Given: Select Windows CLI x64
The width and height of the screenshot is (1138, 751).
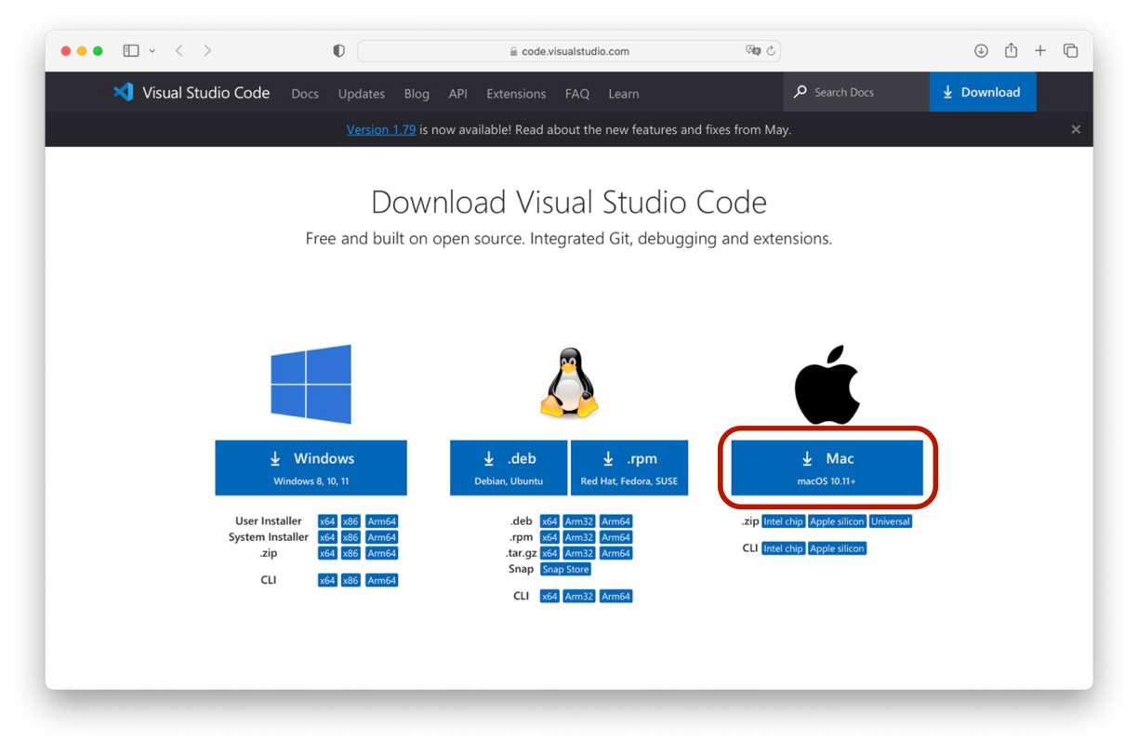Looking at the screenshot, I should pos(327,580).
